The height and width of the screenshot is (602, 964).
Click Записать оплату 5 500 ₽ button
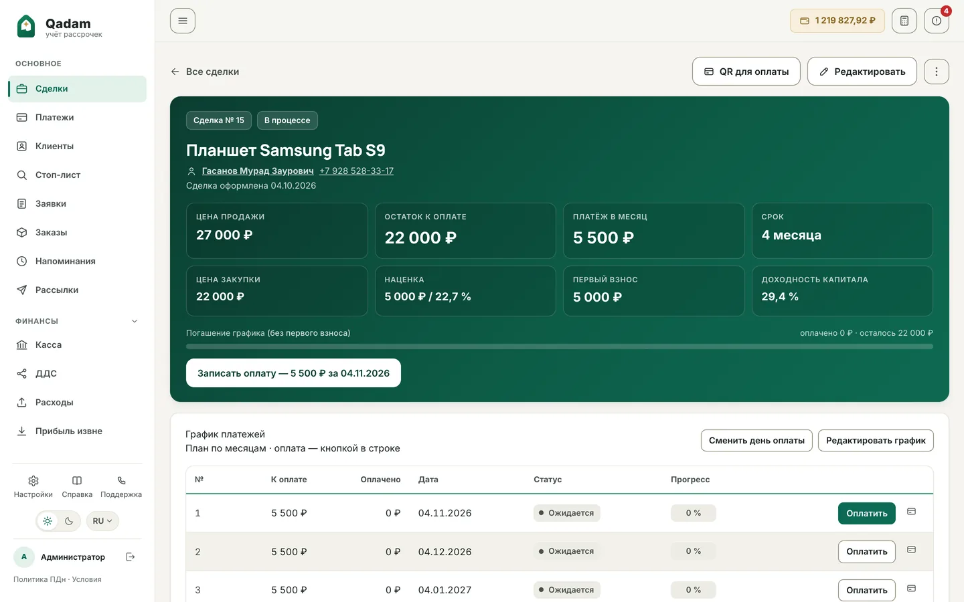293,373
